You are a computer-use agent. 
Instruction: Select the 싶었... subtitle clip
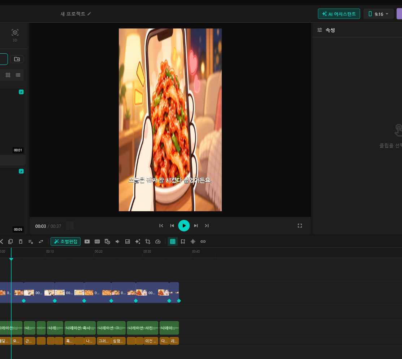tap(118, 341)
